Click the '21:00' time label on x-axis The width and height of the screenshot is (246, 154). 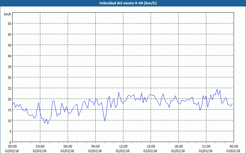pyautogui.click(x=206, y=147)
